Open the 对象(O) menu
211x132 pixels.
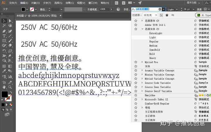click(x=35, y=3)
